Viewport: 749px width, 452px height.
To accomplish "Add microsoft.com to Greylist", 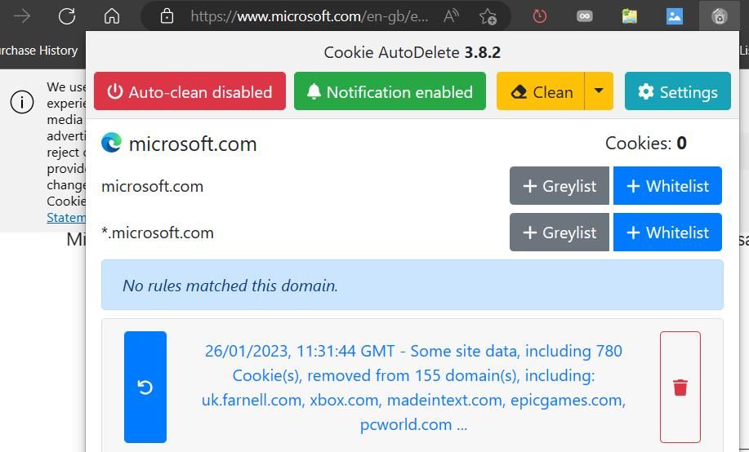I will tap(559, 186).
